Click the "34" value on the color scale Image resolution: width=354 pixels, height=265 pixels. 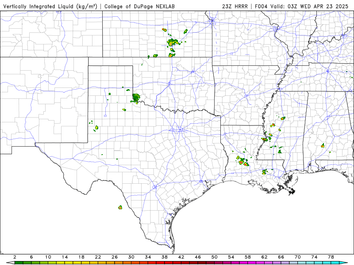point(148,257)
